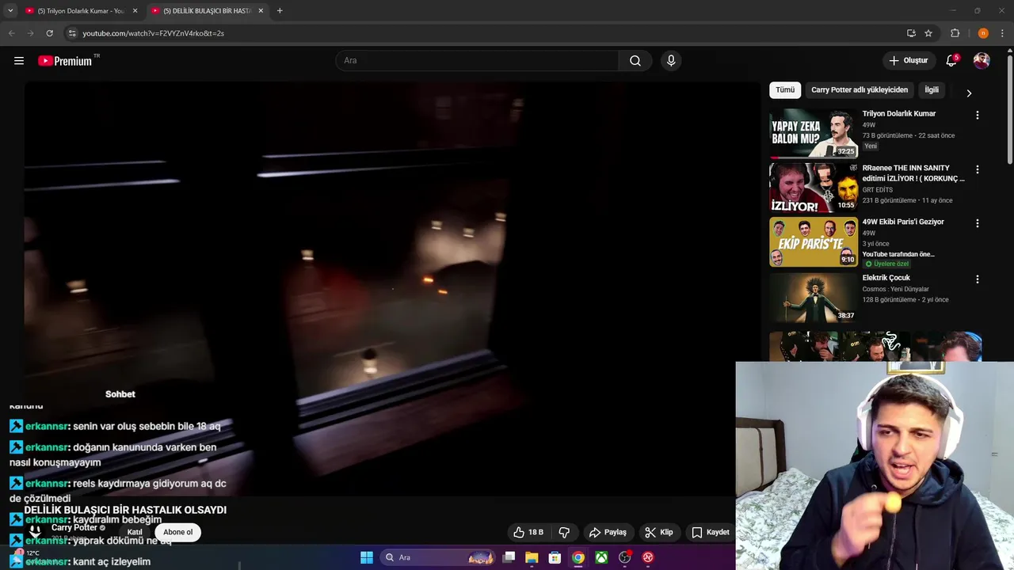
Task: Dislike the video
Action: click(565, 532)
